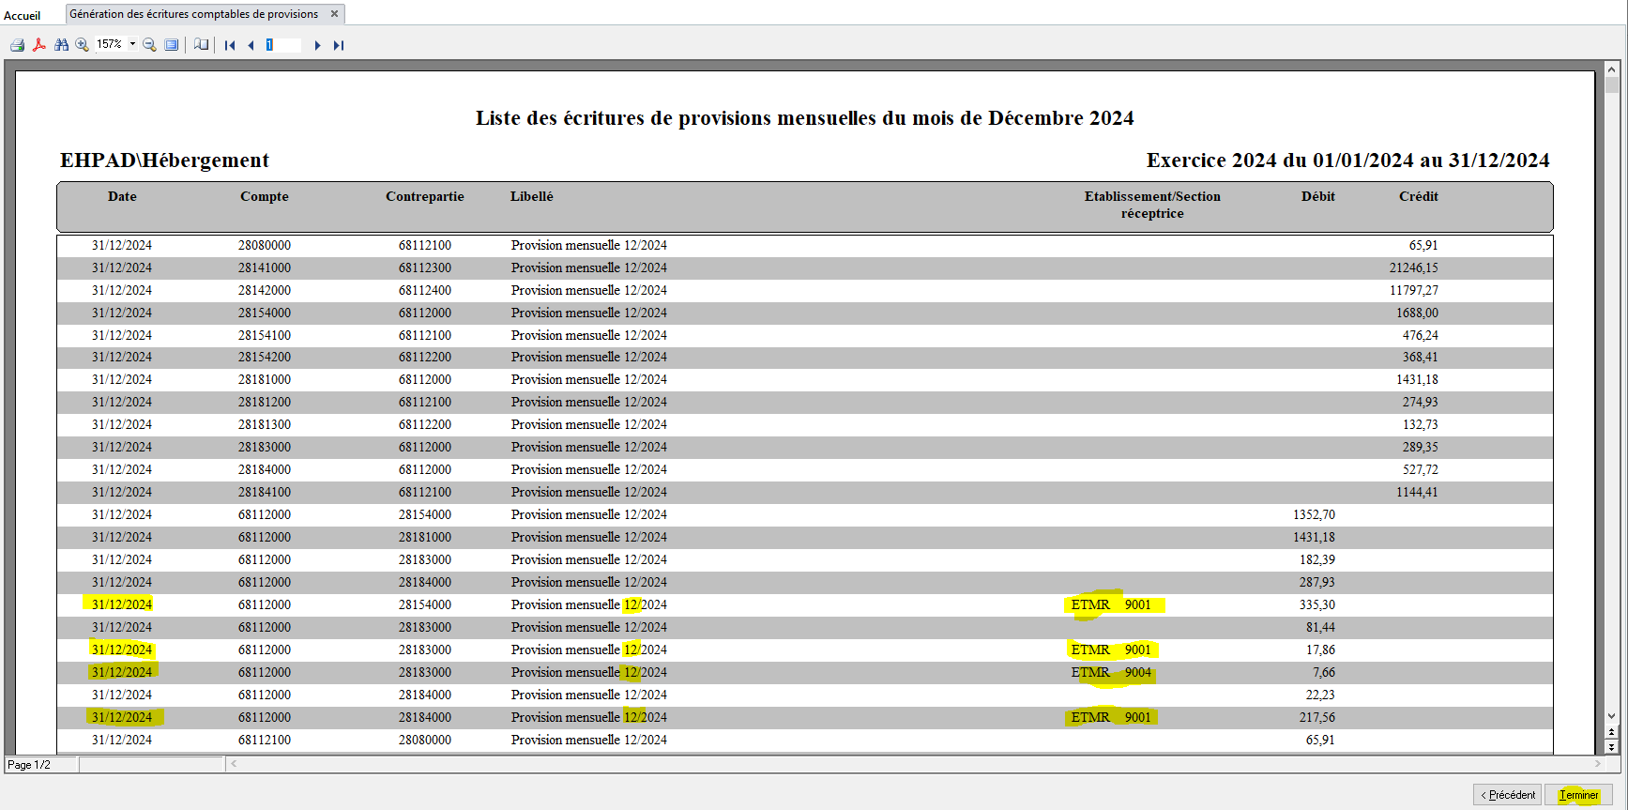Zoom out with the magnifier minus icon
Screen dimensions: 1628x810
[149, 45]
